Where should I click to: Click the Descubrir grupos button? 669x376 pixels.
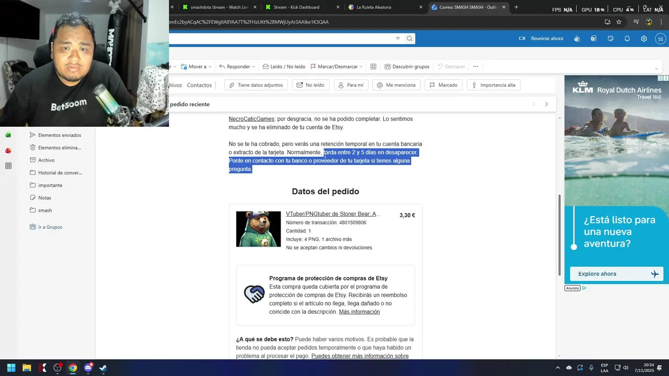pyautogui.click(x=407, y=67)
